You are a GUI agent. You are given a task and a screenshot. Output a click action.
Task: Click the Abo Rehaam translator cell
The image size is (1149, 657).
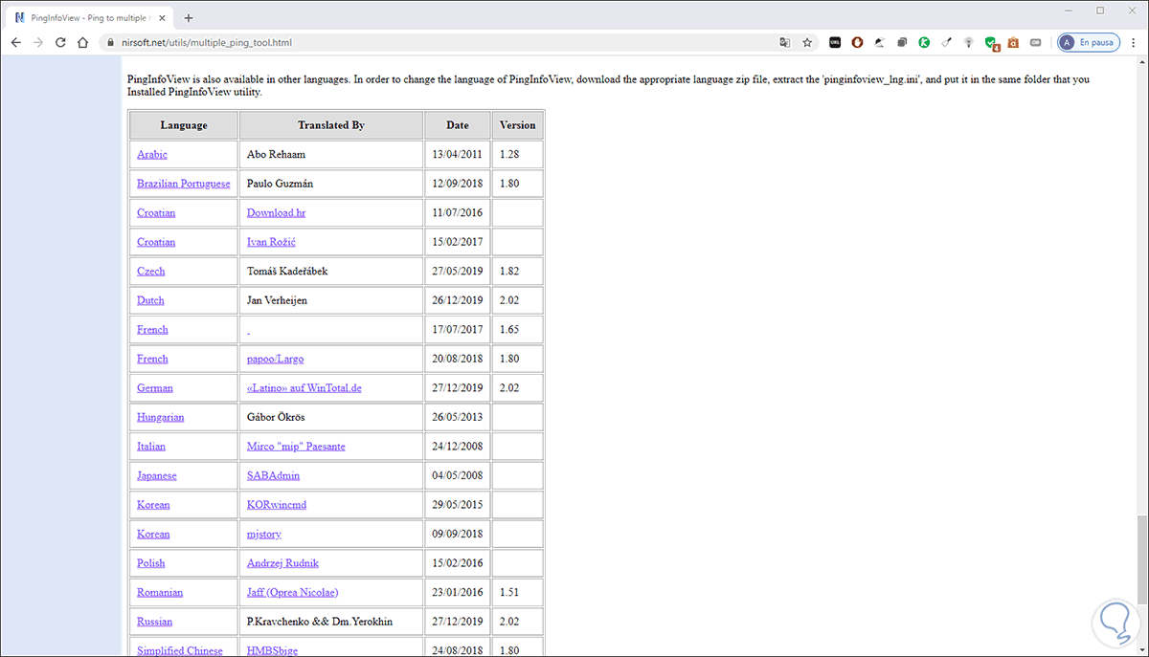click(331, 154)
